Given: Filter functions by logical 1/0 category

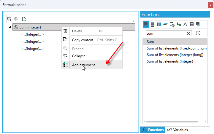Looking at the screenshot, I should pos(179,24).
